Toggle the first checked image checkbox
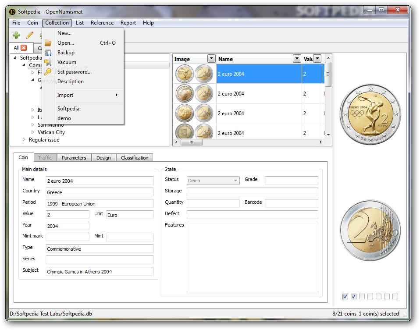The height and width of the screenshot is (330, 420). (x=345, y=296)
